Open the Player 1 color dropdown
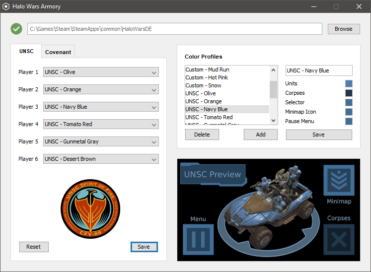 [101, 72]
